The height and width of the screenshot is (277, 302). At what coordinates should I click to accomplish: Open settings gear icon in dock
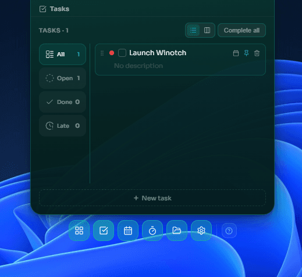201,231
